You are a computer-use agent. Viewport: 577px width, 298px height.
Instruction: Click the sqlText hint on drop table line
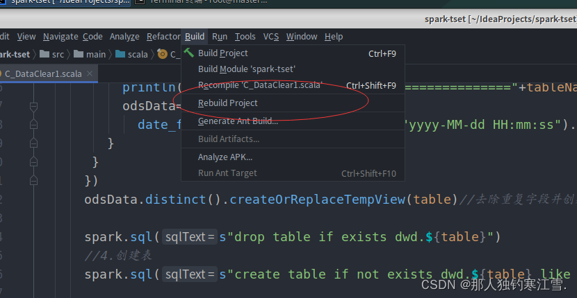click(190, 237)
